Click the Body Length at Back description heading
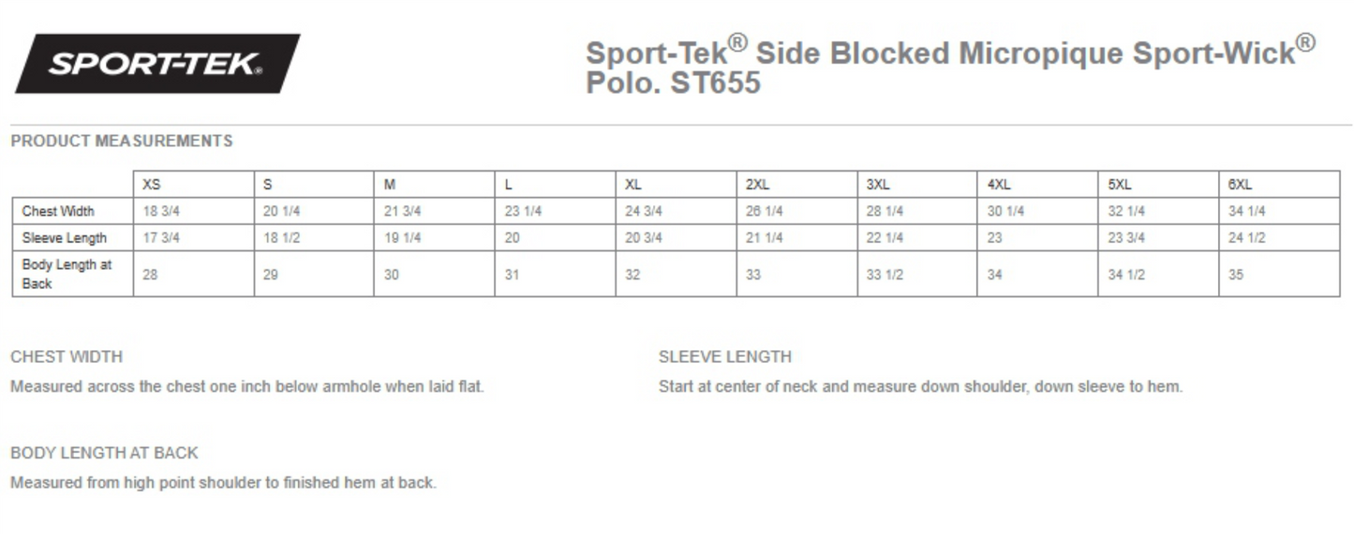The width and height of the screenshot is (1354, 534). (x=104, y=453)
